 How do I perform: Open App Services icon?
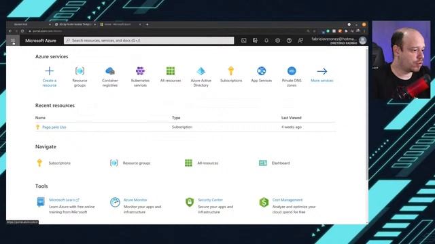[x=261, y=71]
